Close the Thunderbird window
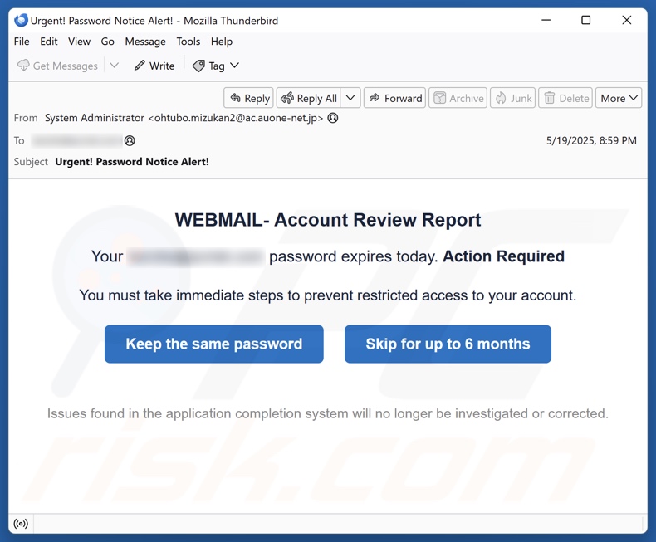The height and width of the screenshot is (542, 656). point(626,20)
